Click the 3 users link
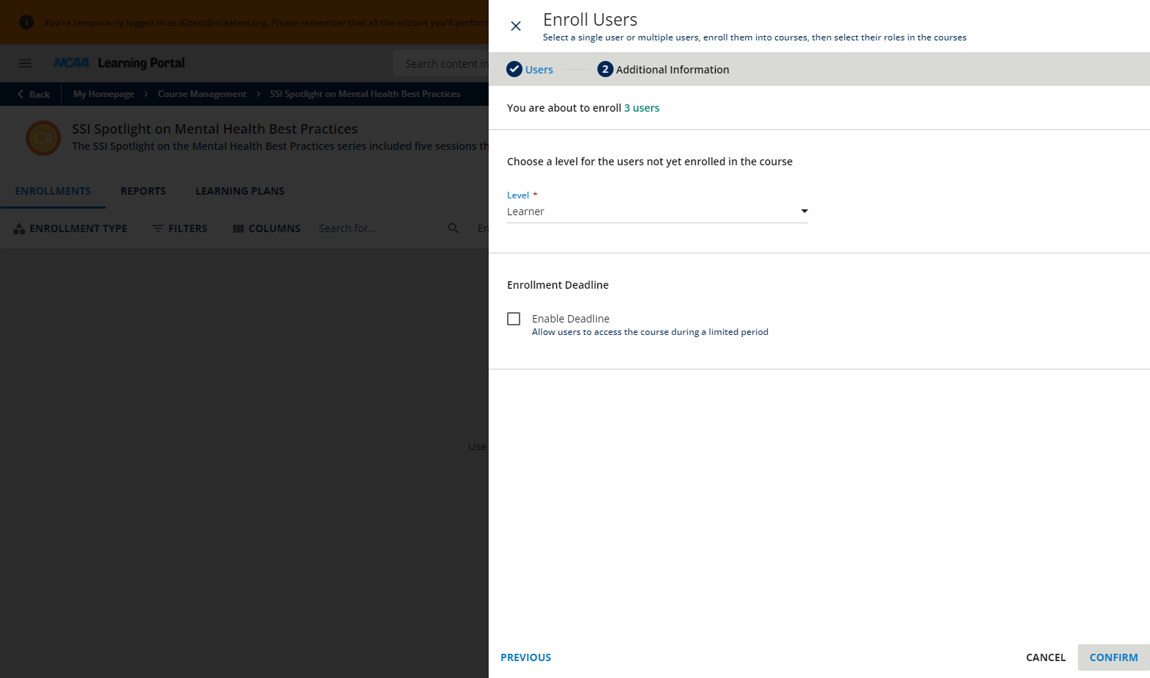This screenshot has width=1150, height=678. (x=642, y=108)
